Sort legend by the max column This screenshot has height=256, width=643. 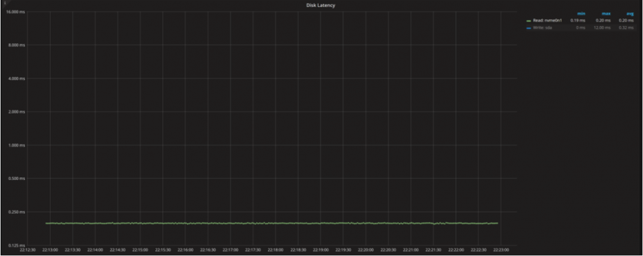(606, 14)
